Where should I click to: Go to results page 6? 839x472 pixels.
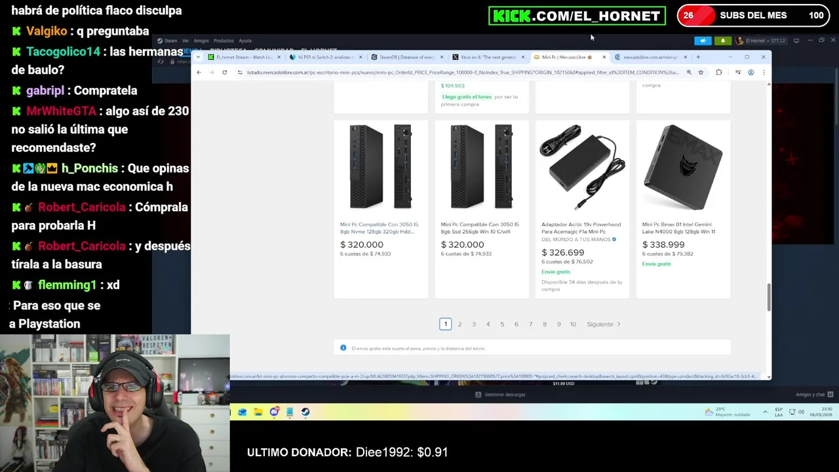coord(516,324)
